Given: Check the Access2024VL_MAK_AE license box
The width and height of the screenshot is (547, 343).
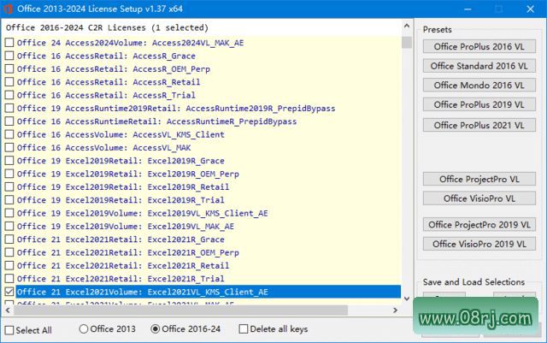Looking at the screenshot, I should point(9,43).
